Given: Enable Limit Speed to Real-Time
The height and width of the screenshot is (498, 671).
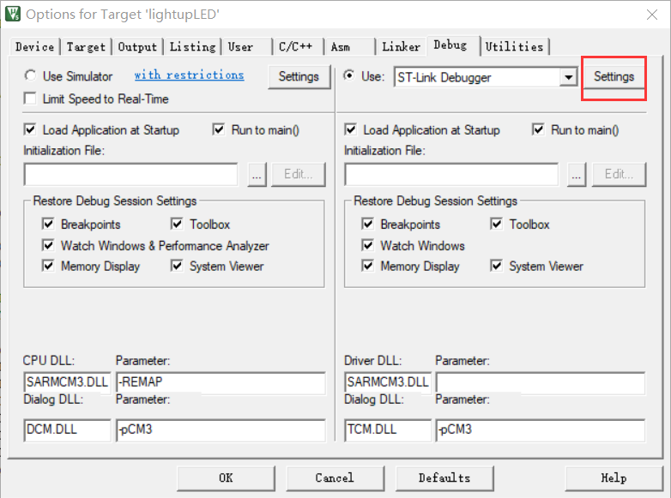Looking at the screenshot, I should pyautogui.click(x=30, y=99).
